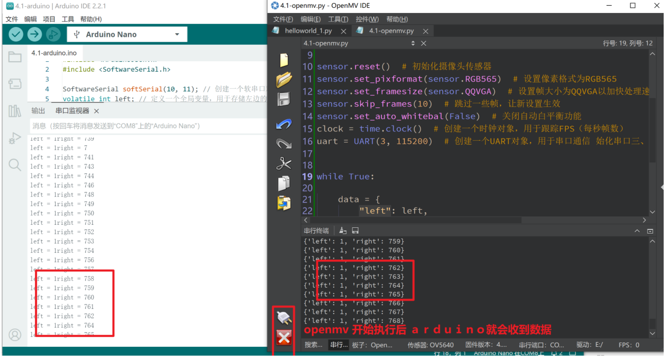Screen dimensions: 667x356
Task: Close the helloworld_1.py tab
Action: pyautogui.click(x=344, y=31)
